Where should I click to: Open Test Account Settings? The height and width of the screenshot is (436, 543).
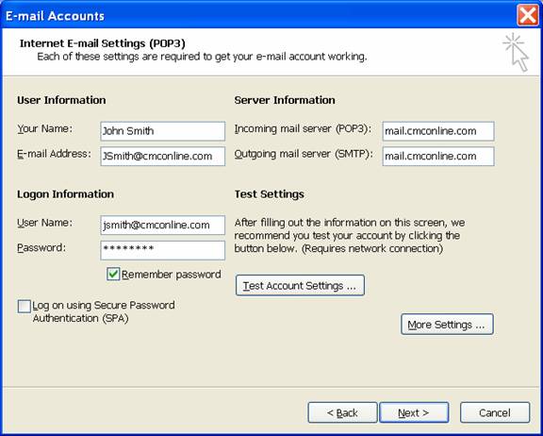300,285
